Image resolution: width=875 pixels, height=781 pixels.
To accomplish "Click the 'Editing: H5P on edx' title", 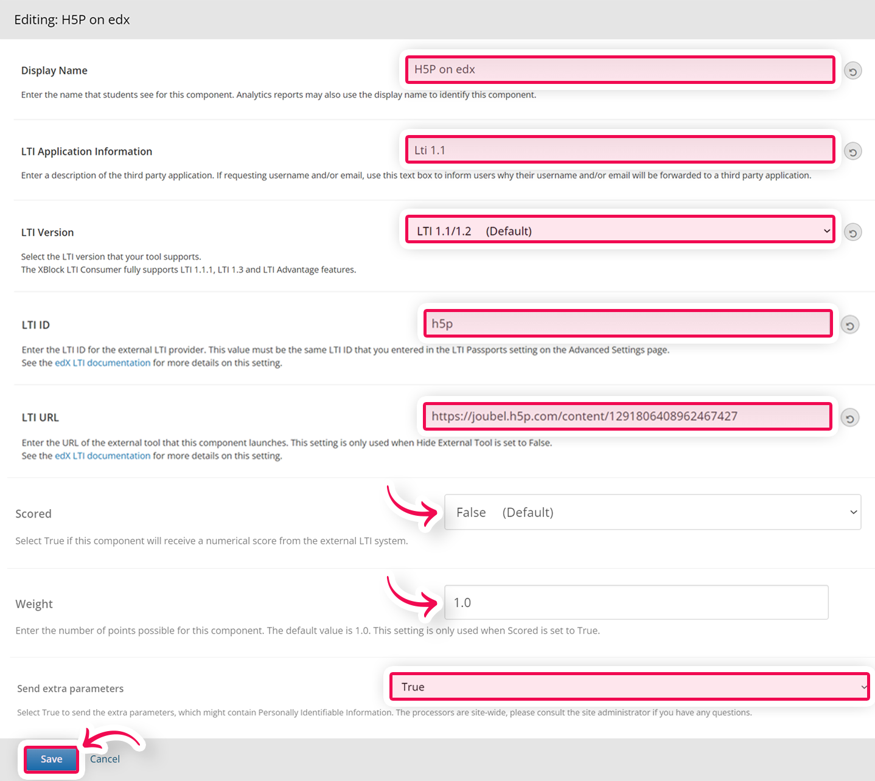I will pos(72,19).
